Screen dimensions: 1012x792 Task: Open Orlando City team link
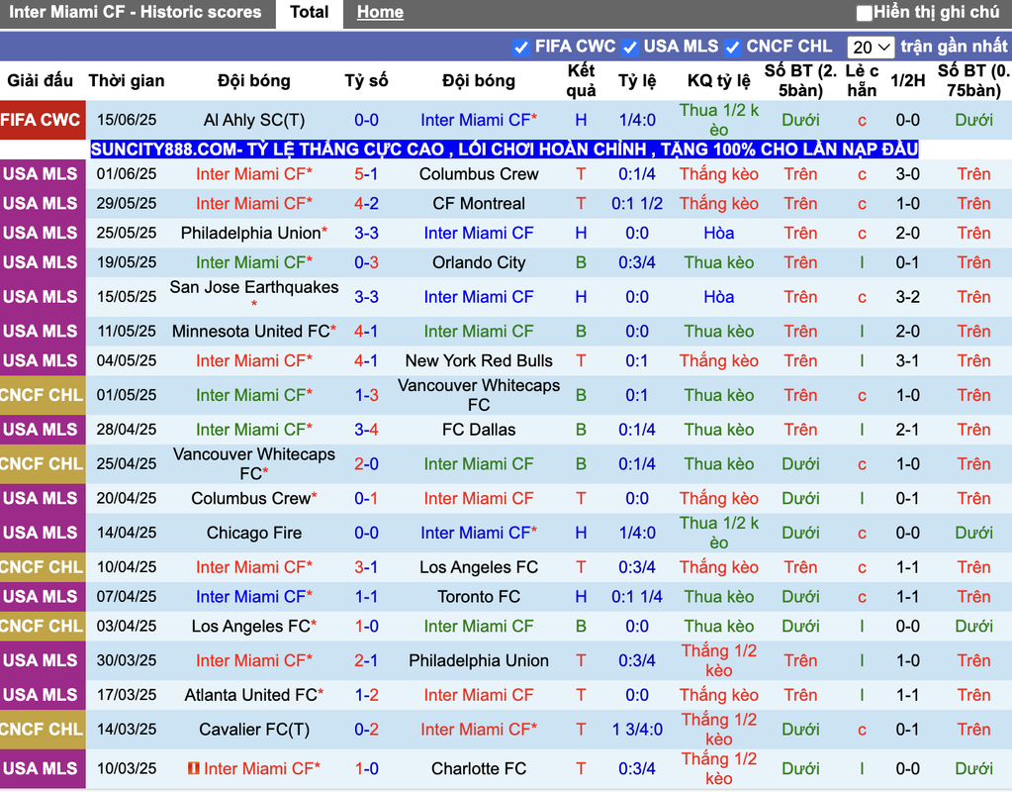[x=478, y=263]
